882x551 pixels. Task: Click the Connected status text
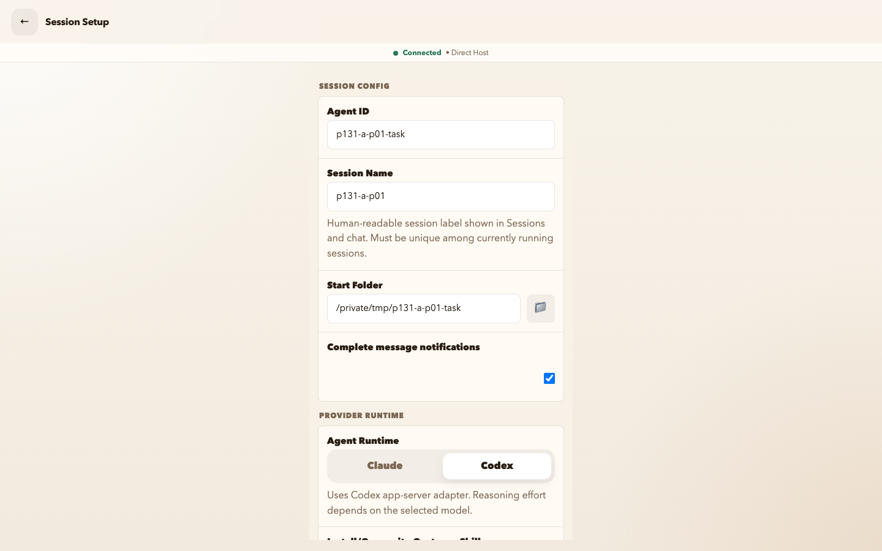click(422, 53)
